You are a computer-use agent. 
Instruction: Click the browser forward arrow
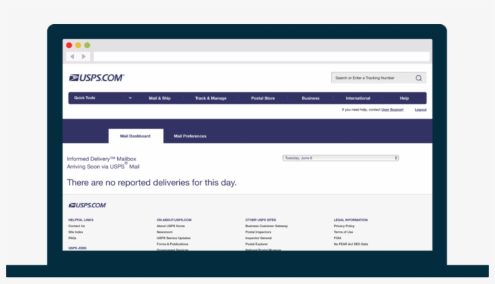84,57
